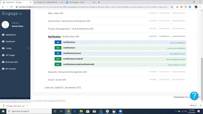Click the Windows search box
The width and height of the screenshot is (203, 114).
pos(29,111)
